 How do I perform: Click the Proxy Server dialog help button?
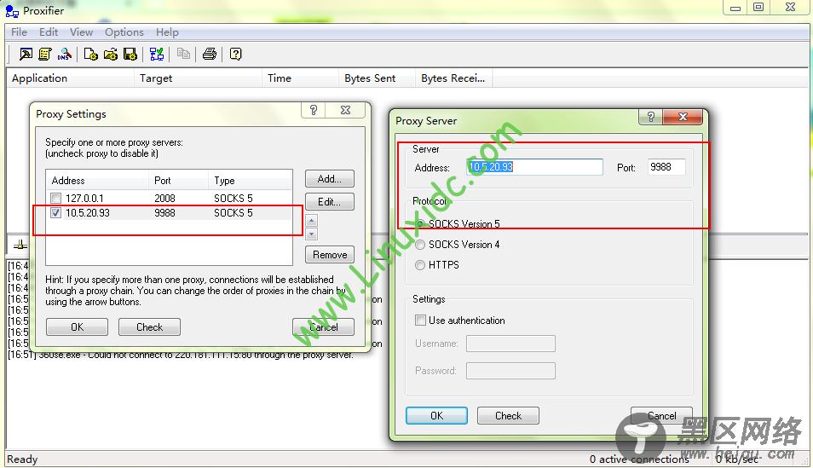click(651, 117)
